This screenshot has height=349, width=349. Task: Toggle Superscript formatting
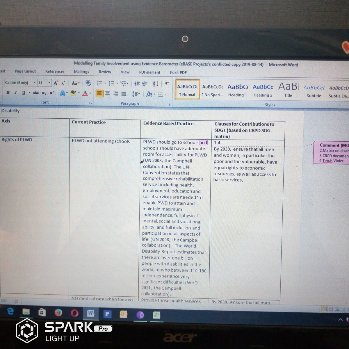[51, 93]
